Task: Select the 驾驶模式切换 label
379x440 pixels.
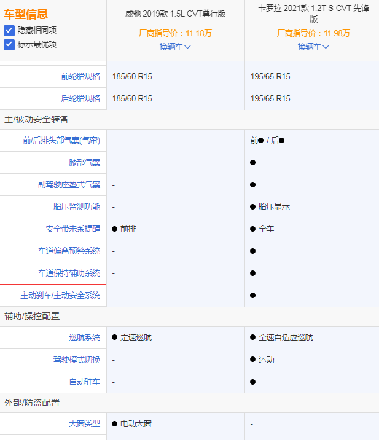Action: (x=77, y=359)
